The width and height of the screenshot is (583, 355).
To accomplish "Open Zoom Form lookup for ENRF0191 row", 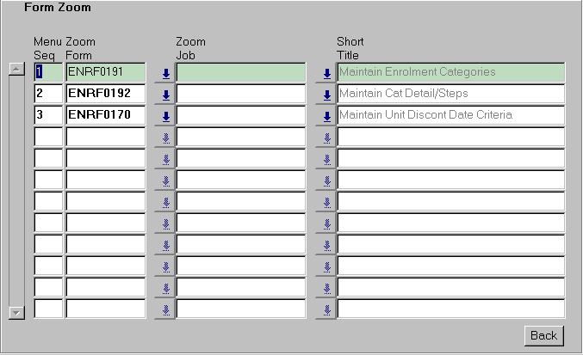I will click(x=165, y=73).
